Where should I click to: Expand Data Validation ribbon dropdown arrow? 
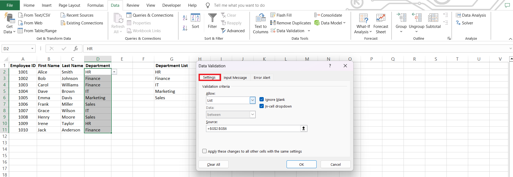(x=309, y=31)
